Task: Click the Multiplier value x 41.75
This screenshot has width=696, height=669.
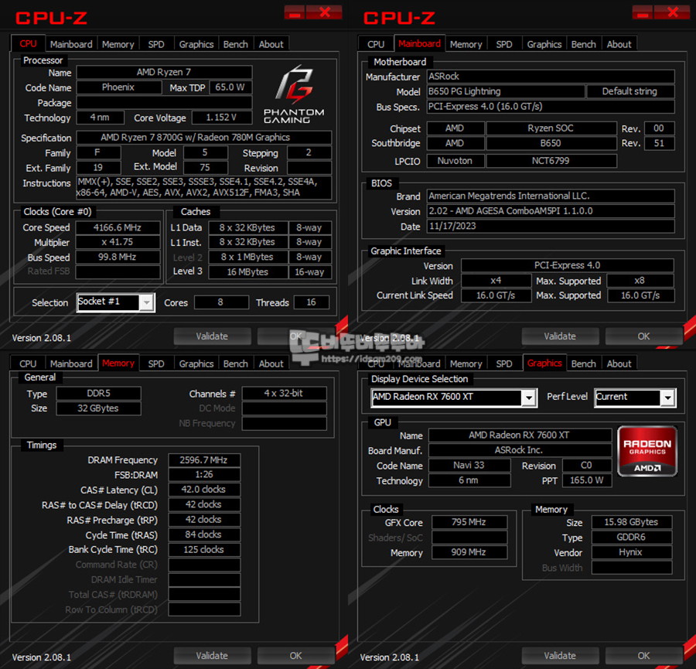Action: tap(118, 242)
